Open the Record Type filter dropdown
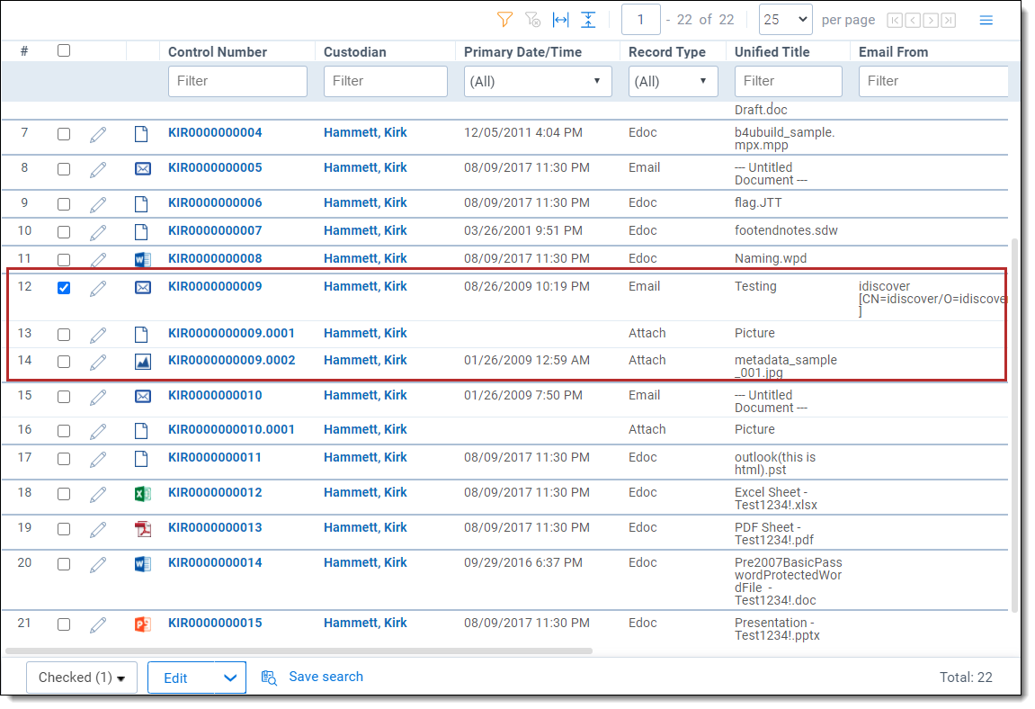The height and width of the screenshot is (709, 1035). pyautogui.click(x=673, y=82)
